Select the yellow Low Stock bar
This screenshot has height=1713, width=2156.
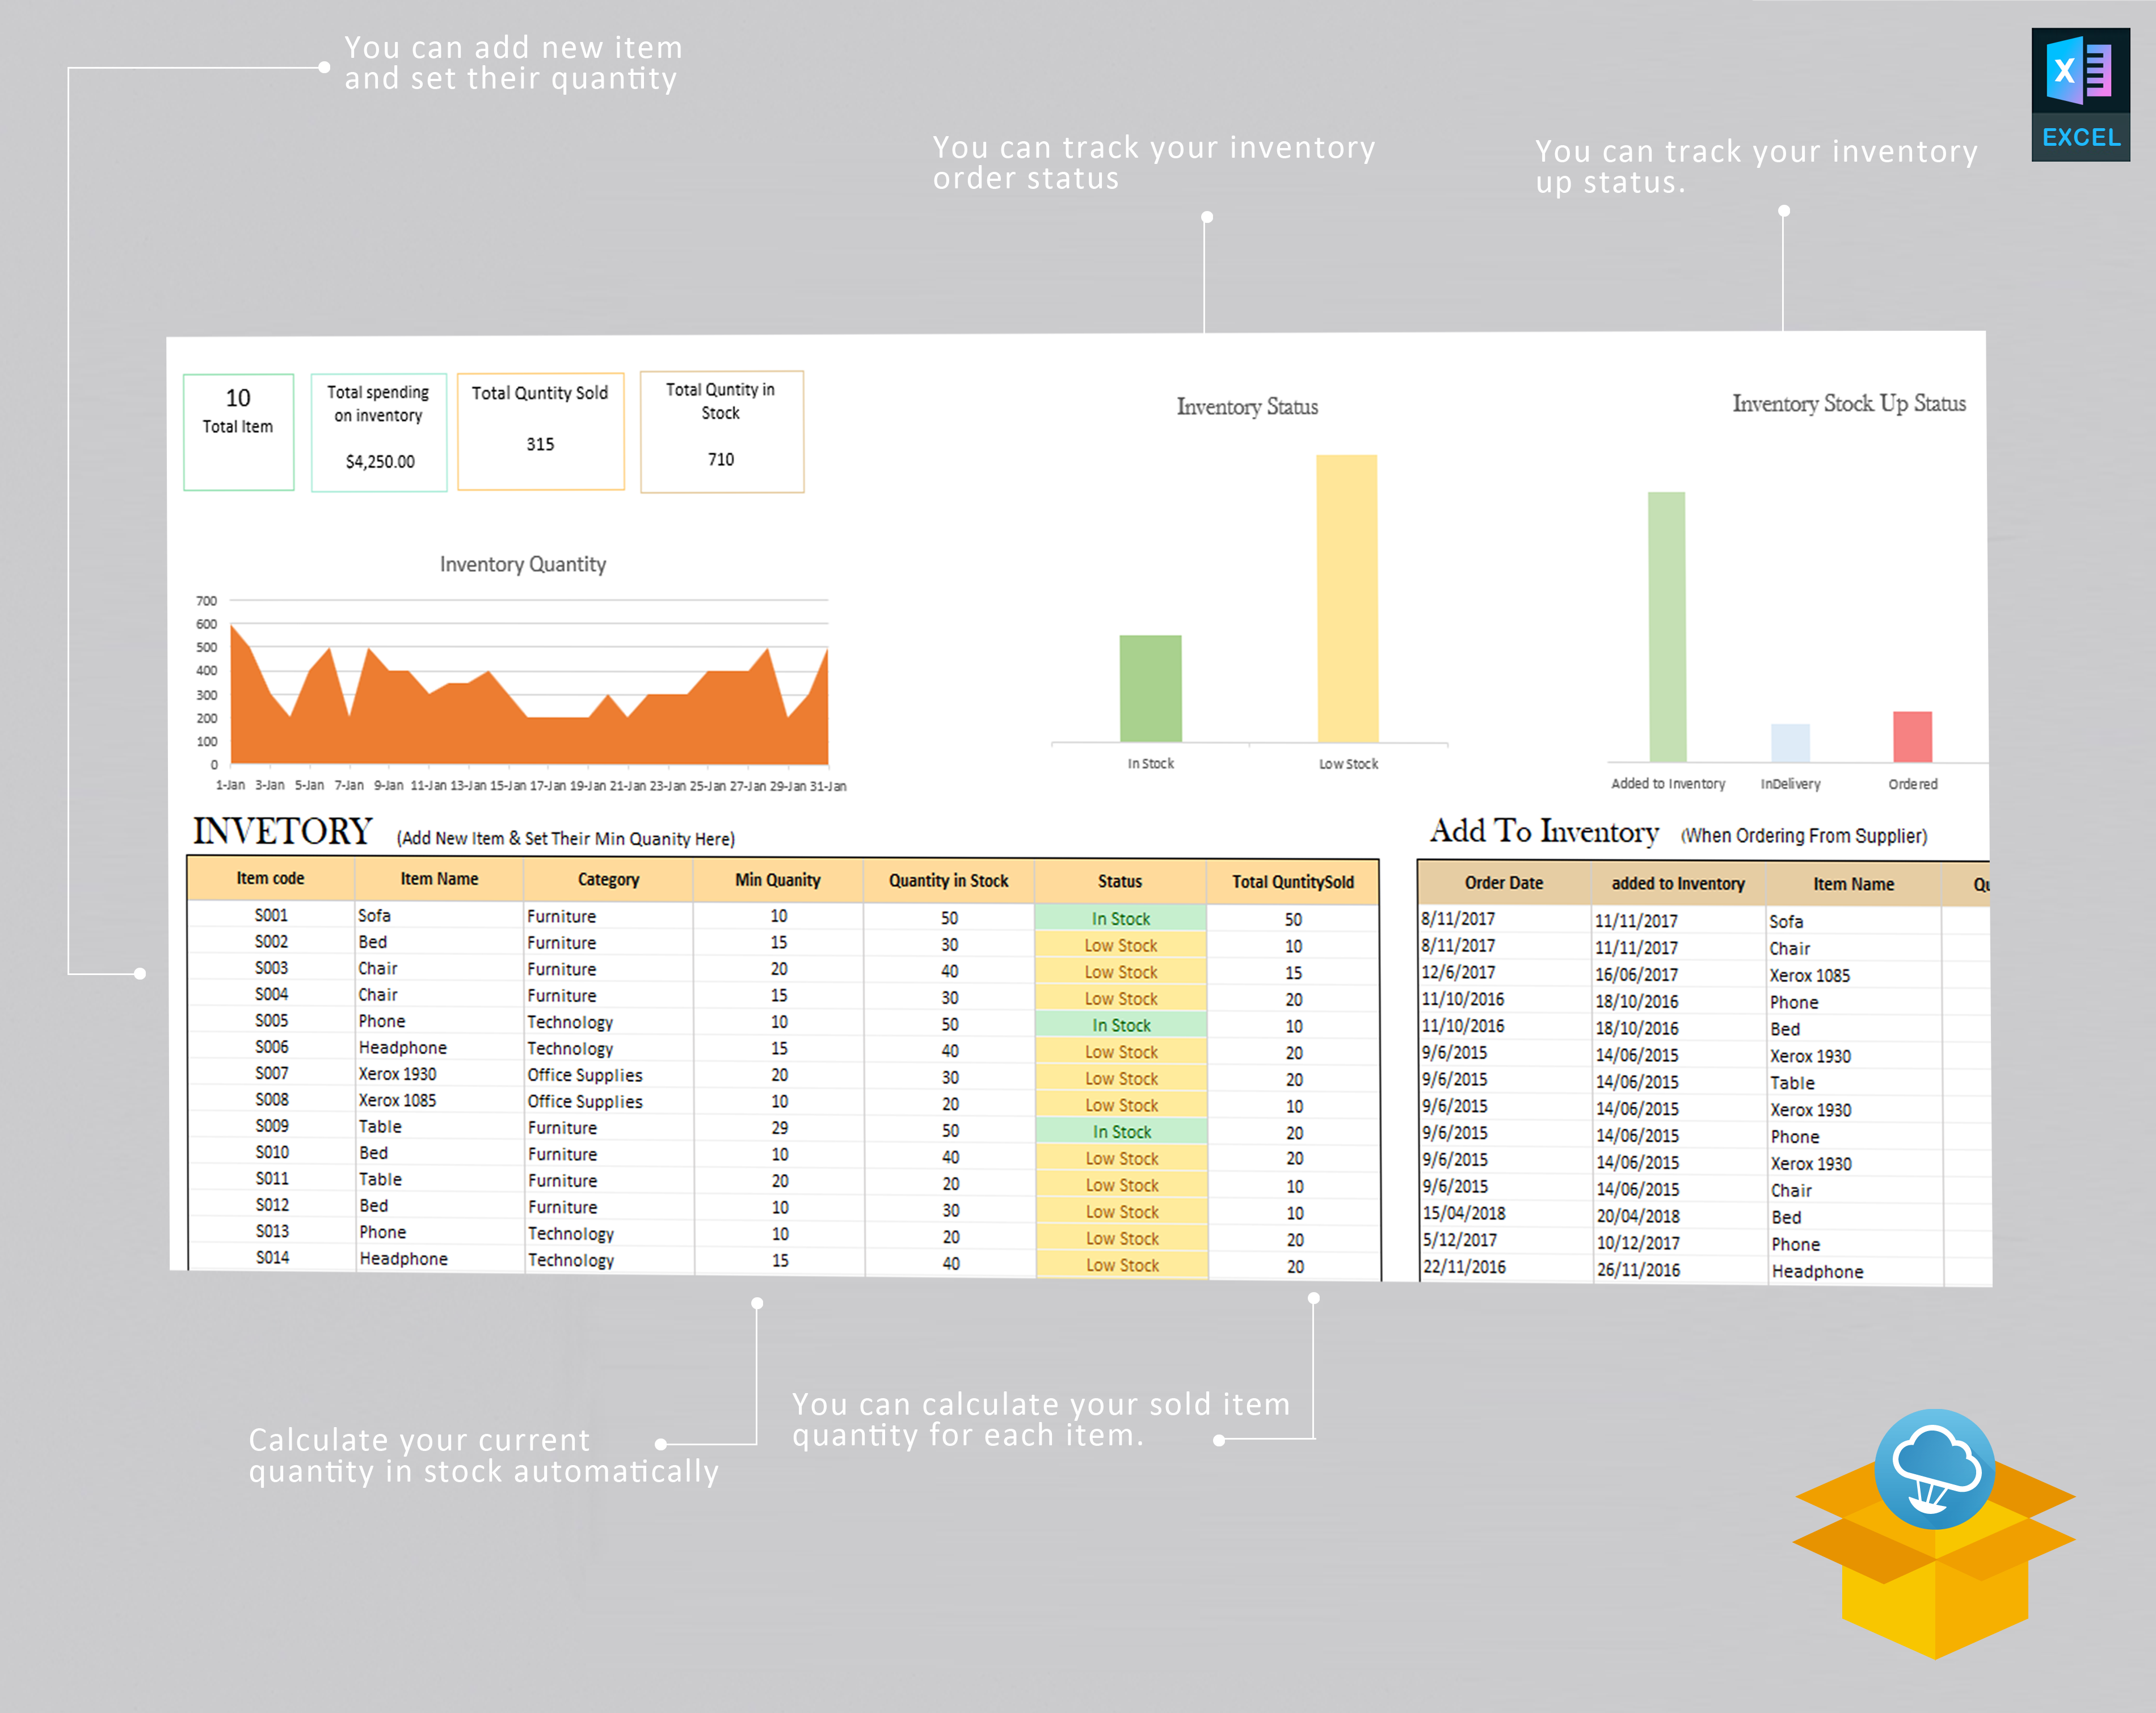pos(1347,598)
